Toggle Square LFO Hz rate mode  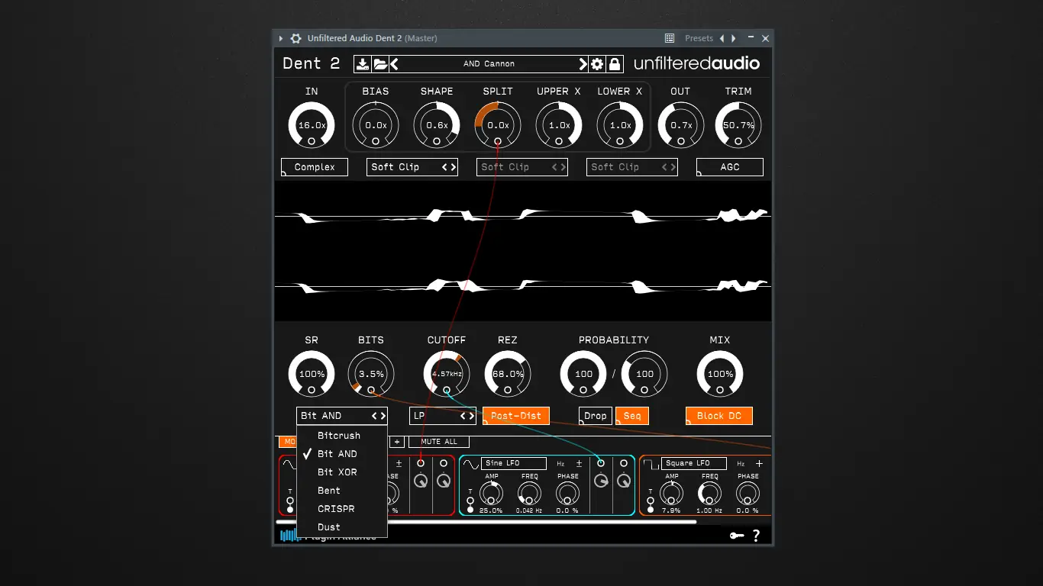coord(741,463)
